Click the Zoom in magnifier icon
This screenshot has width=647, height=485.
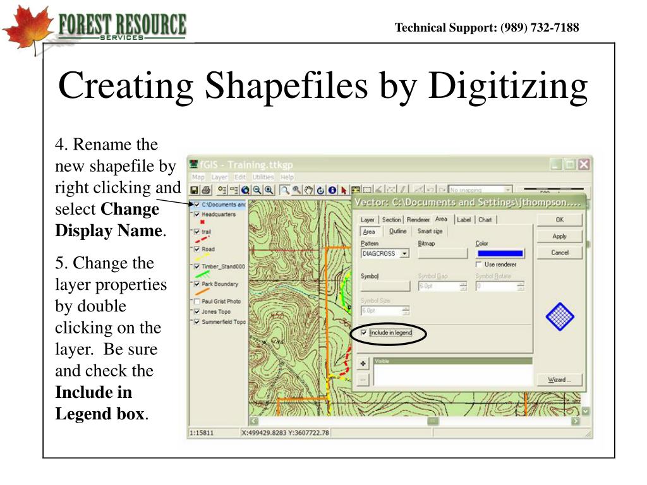269,190
